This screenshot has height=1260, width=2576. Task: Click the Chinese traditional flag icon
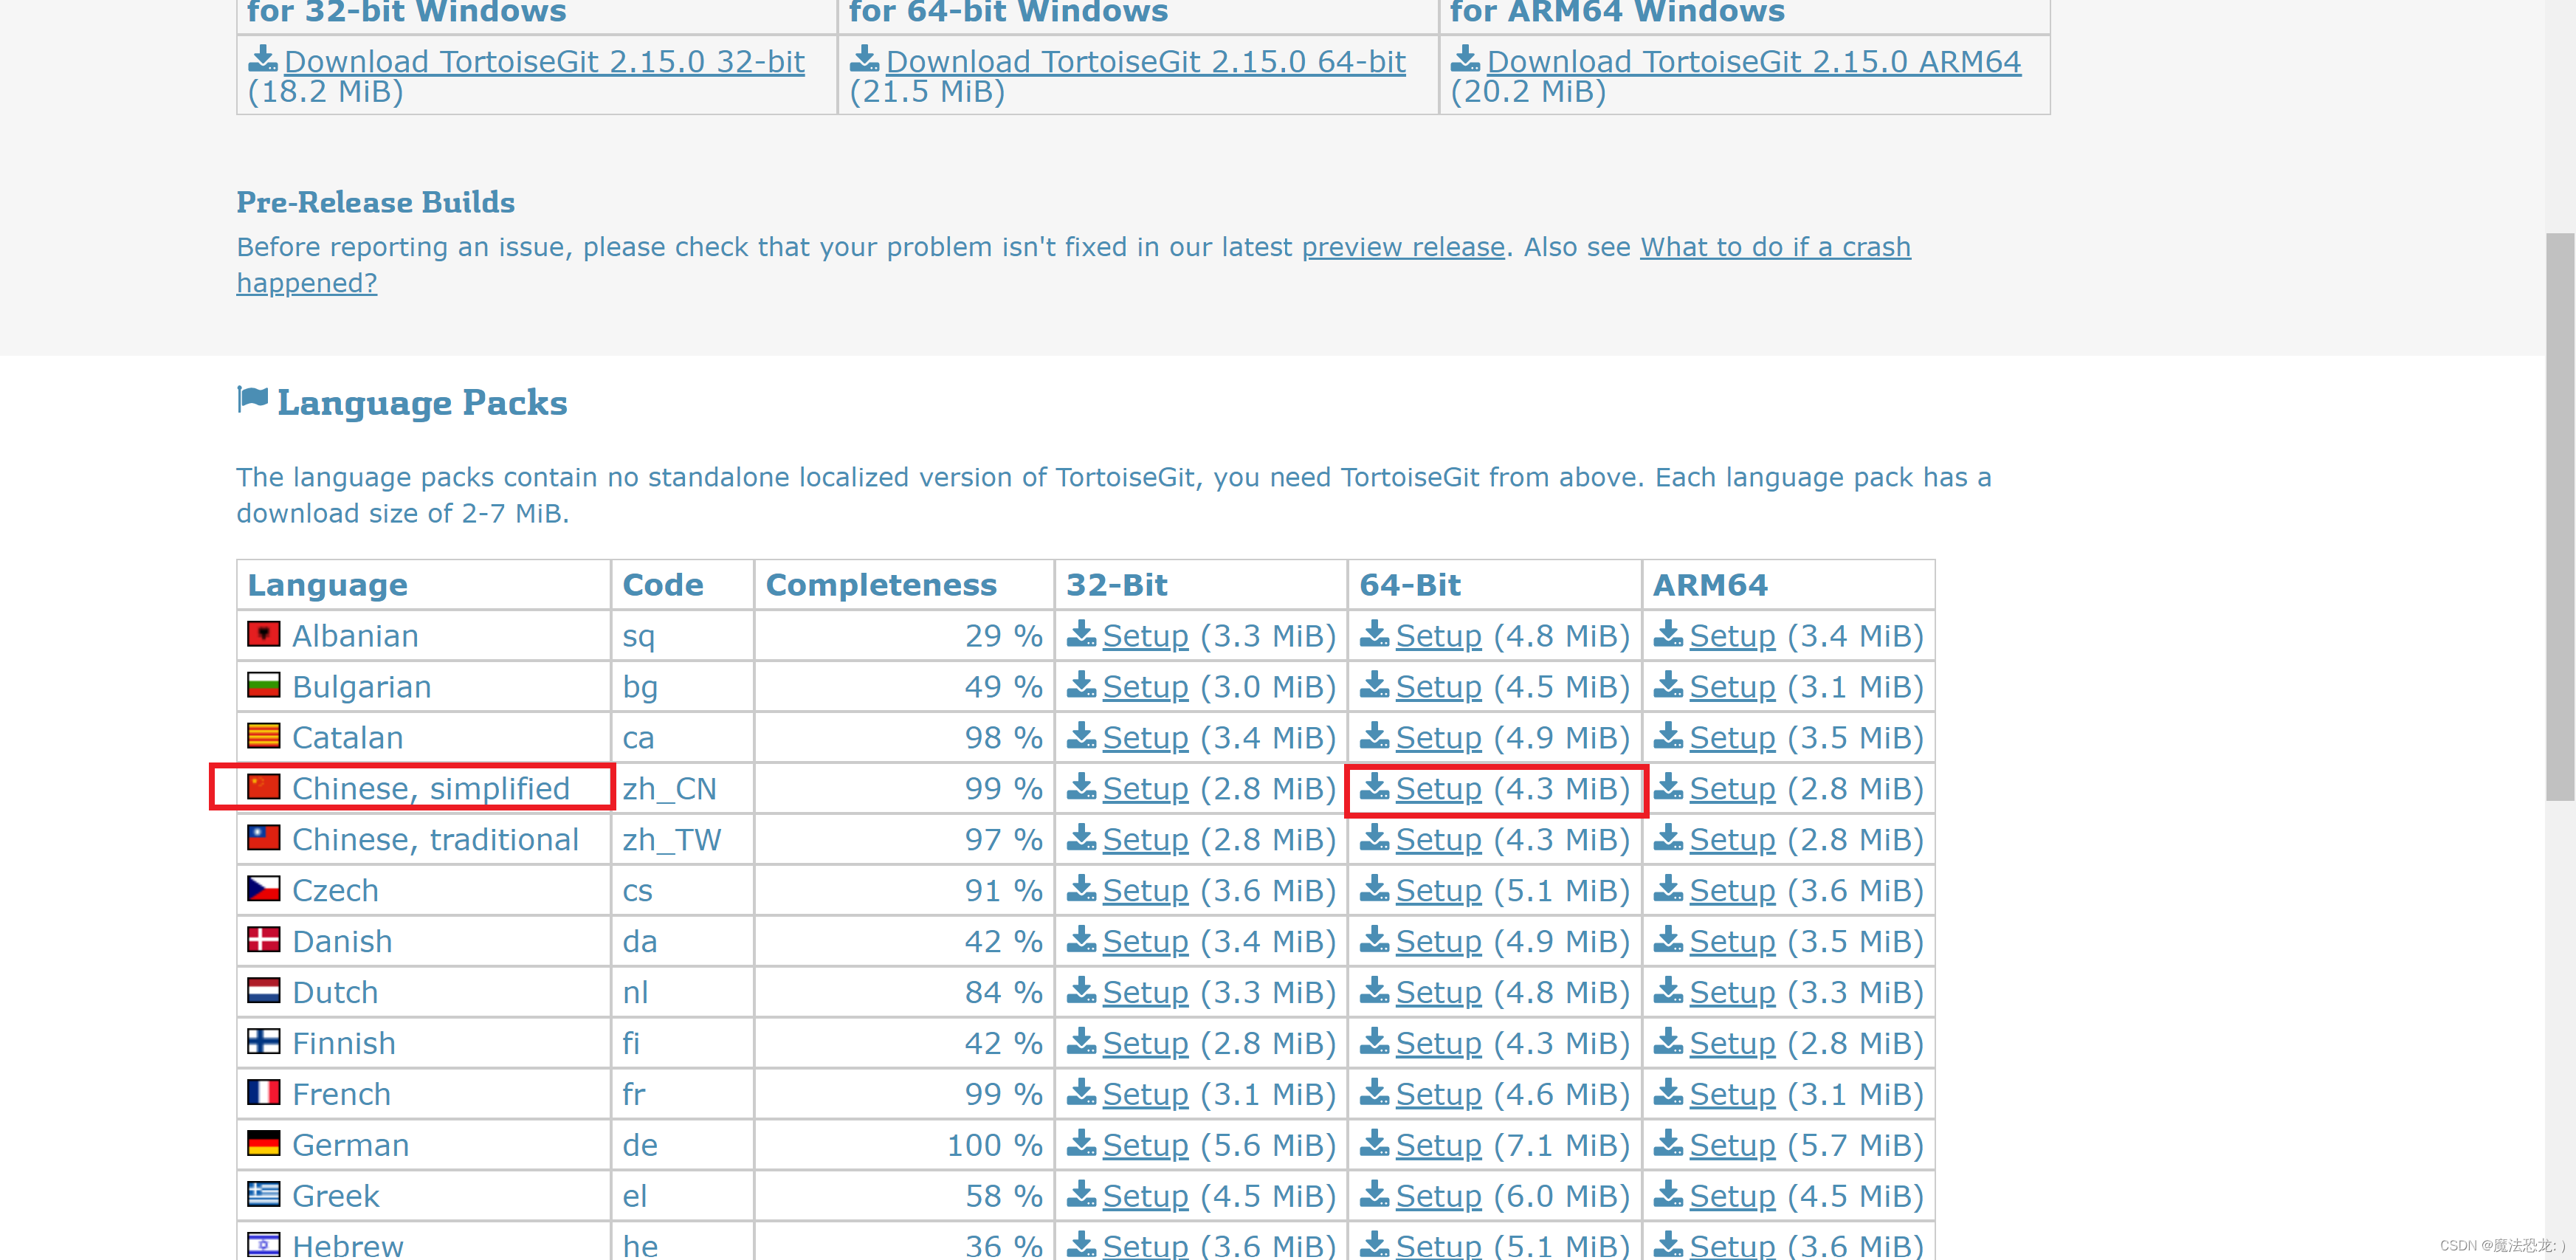(x=264, y=838)
